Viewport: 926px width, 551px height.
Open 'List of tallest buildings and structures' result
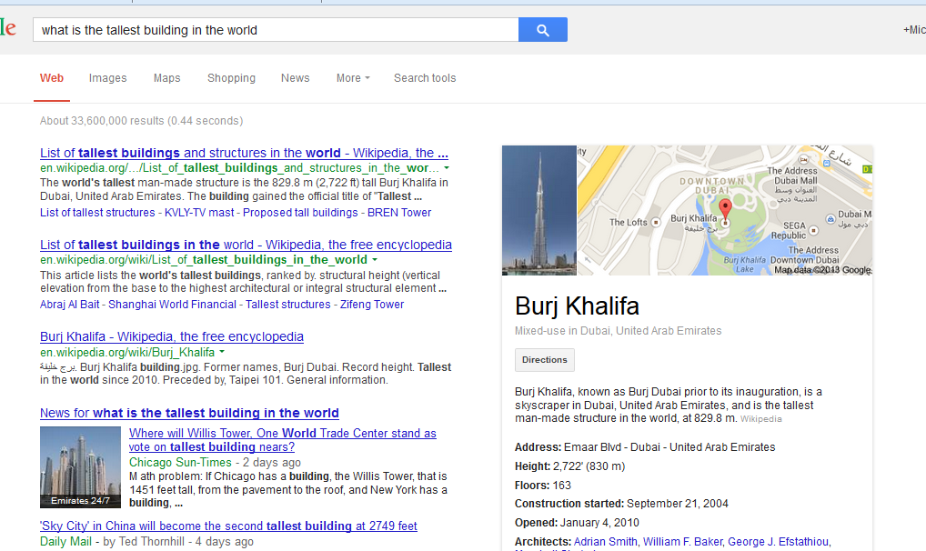pyautogui.click(x=244, y=153)
